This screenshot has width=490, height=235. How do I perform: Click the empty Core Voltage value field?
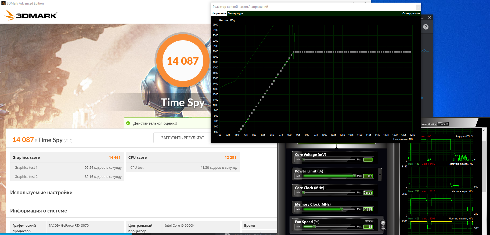368,160
